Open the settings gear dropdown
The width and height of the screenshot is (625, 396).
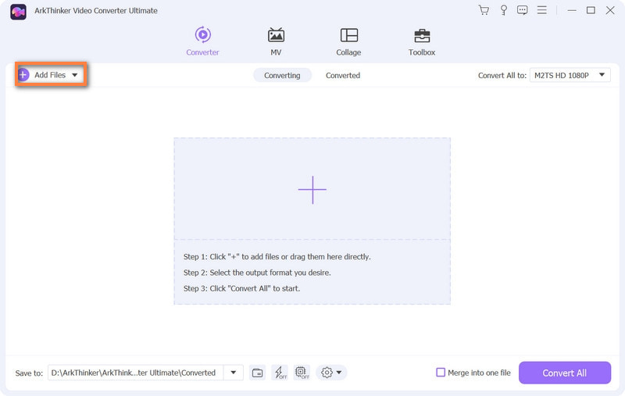pos(331,373)
